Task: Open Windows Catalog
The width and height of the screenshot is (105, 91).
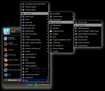Action: point(35,7)
